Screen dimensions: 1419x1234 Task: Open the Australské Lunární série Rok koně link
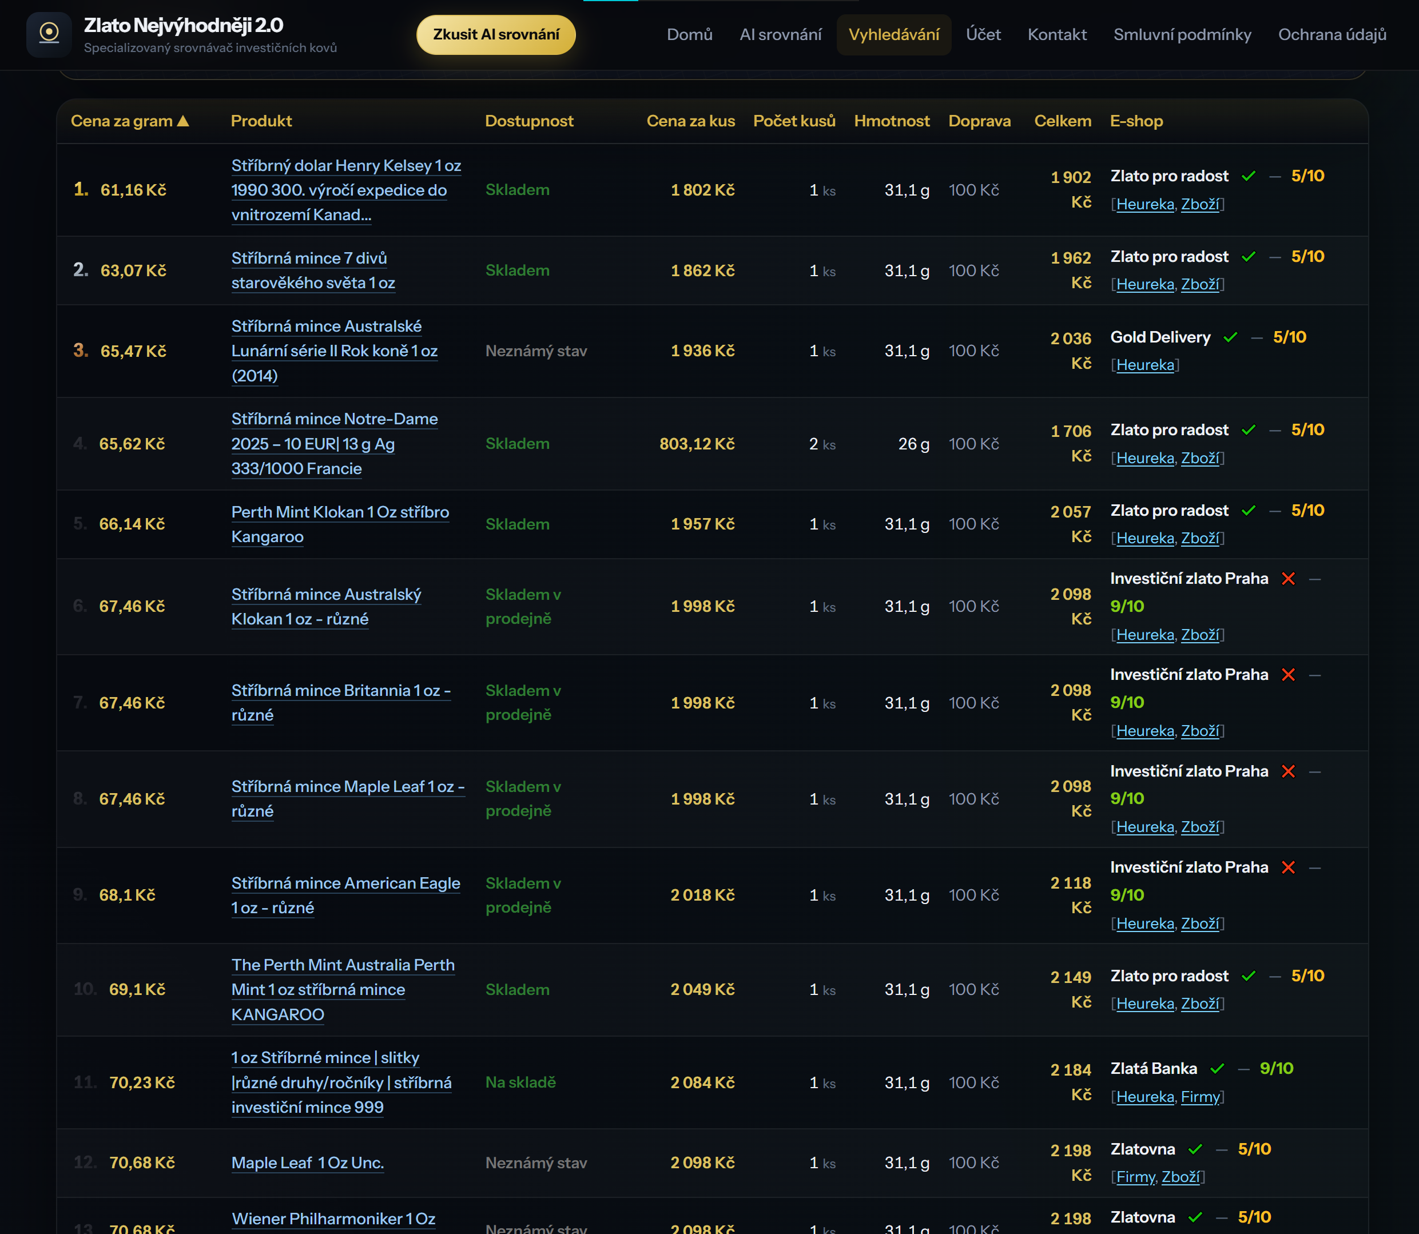pyautogui.click(x=334, y=351)
